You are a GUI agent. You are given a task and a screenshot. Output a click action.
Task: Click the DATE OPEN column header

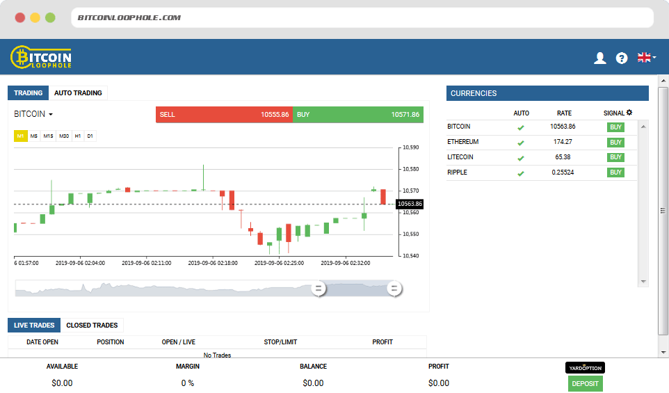click(x=42, y=342)
